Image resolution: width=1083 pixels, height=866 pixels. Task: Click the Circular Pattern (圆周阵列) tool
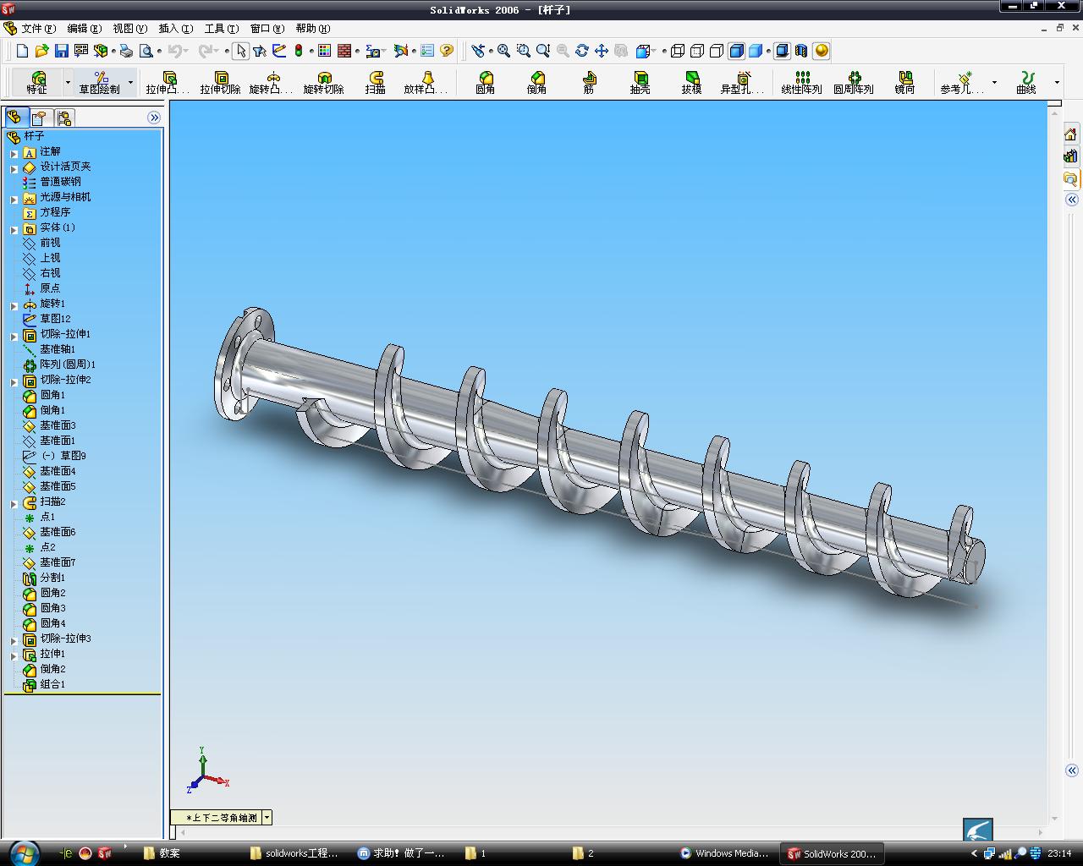854,82
